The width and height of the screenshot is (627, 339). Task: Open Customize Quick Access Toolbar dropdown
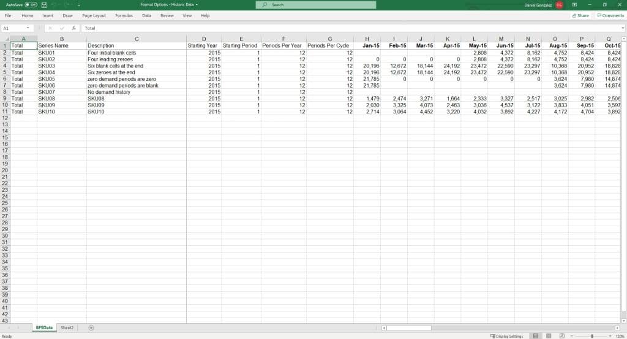[x=79, y=5]
